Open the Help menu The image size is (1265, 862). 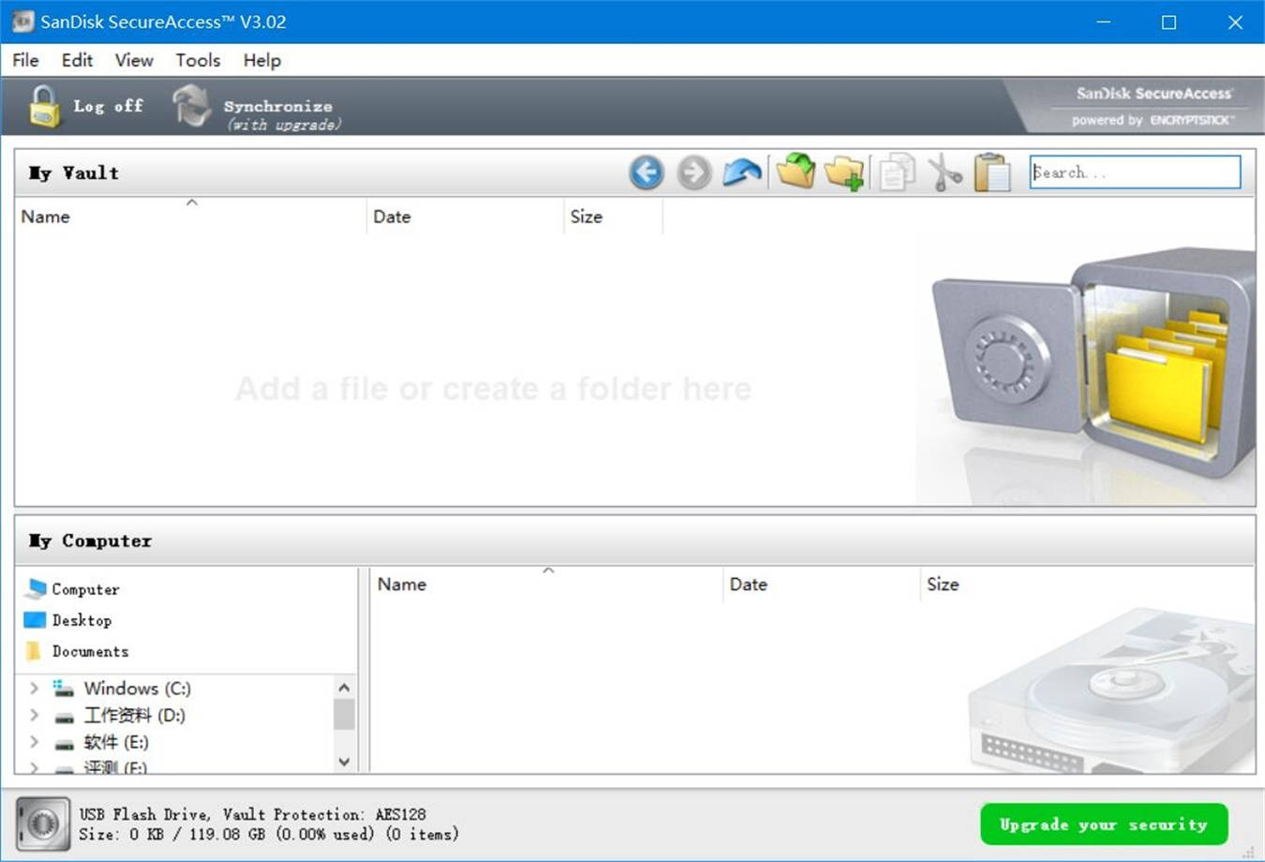261,60
